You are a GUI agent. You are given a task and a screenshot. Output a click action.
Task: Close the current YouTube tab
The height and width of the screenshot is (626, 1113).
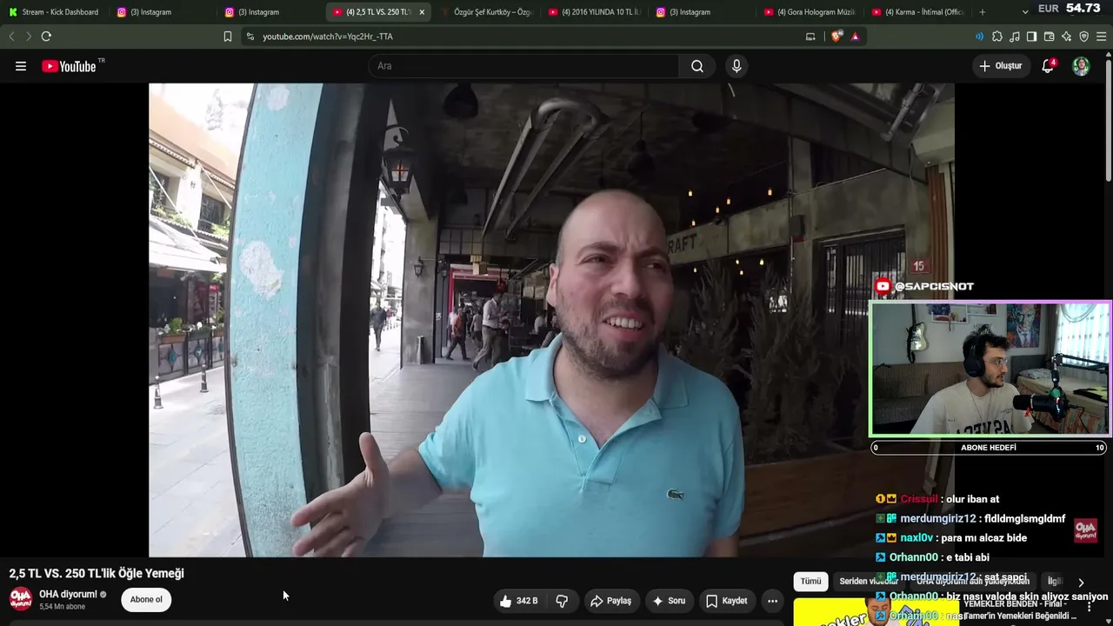[x=422, y=12]
